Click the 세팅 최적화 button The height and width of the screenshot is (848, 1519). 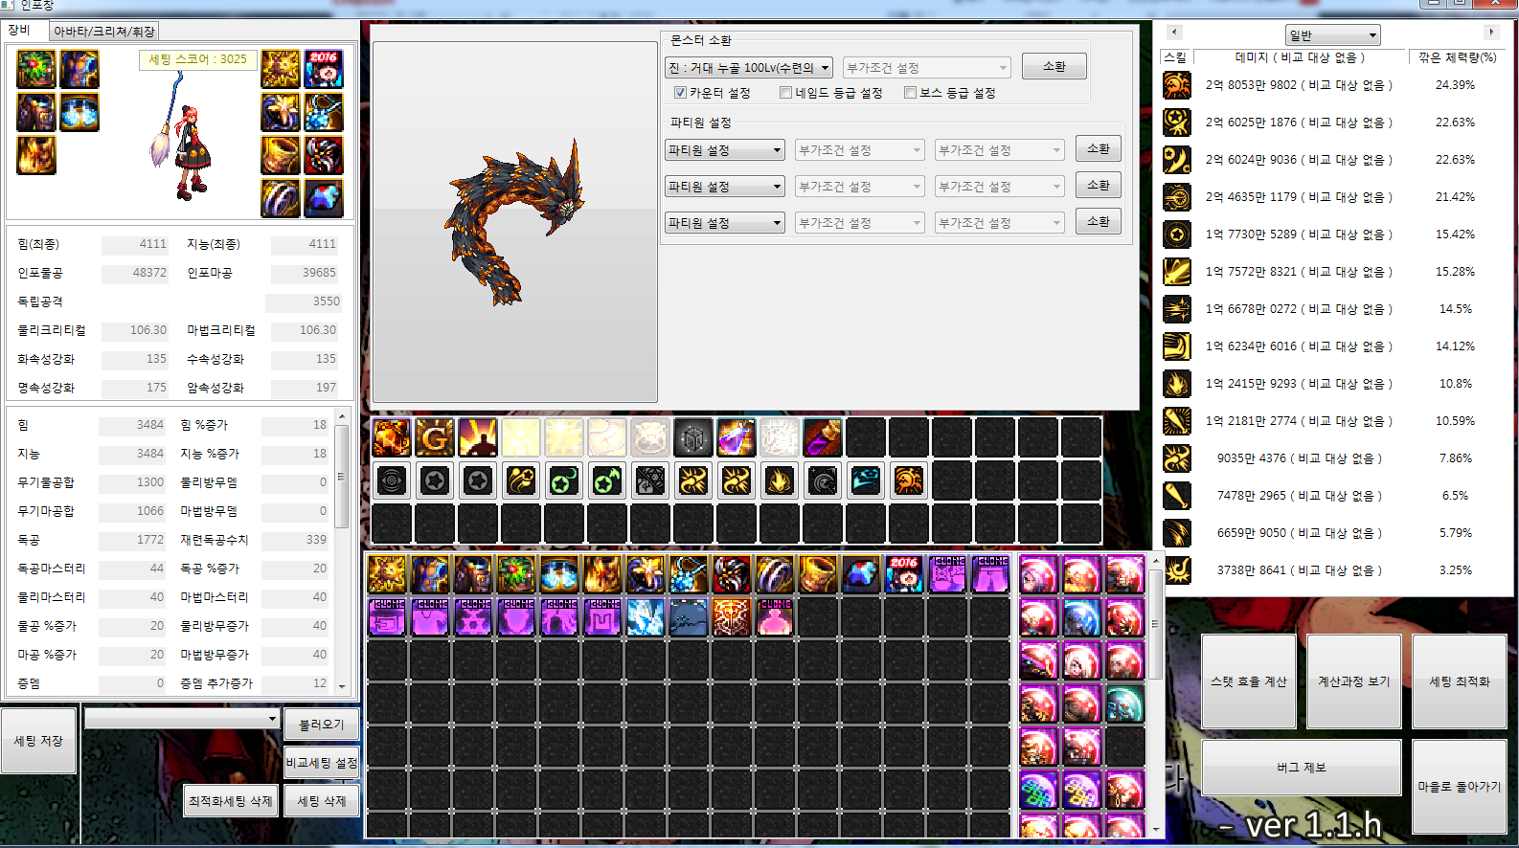pos(1459,681)
